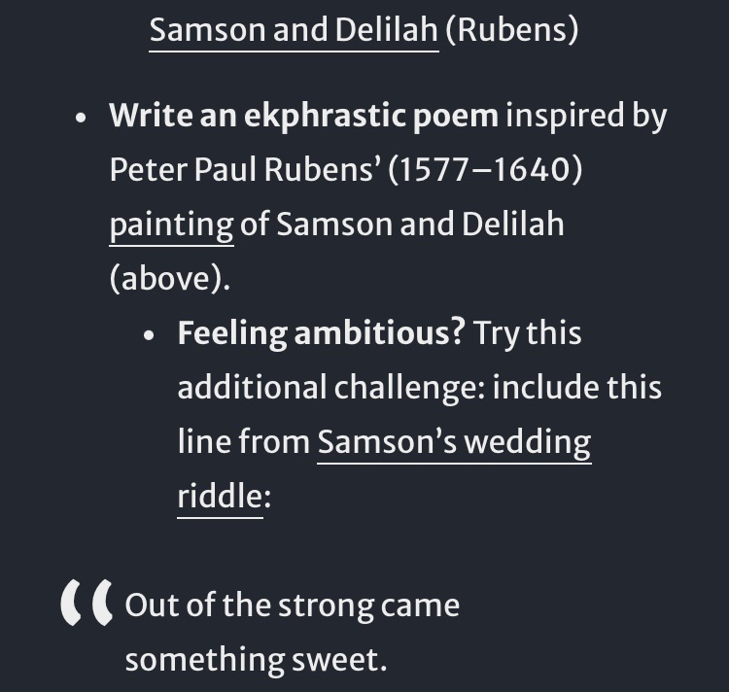Viewport: 729px width, 692px height.
Task: Click the first-level bullet point marker
Action: tap(83, 120)
